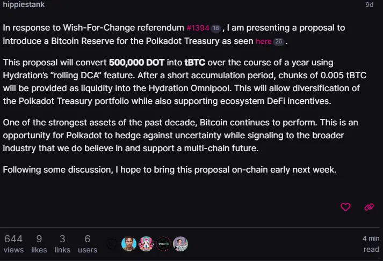Open hippiestank's user profile
The height and width of the screenshot is (261, 383).
click(24, 4)
